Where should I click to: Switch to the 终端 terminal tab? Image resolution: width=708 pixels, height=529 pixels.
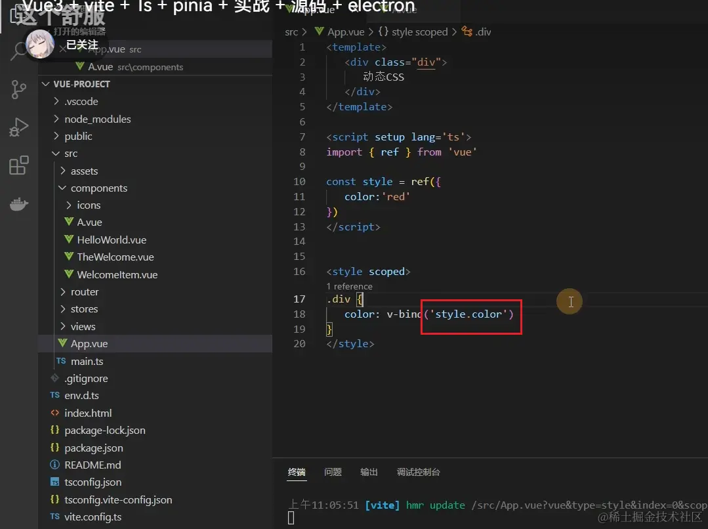point(297,472)
